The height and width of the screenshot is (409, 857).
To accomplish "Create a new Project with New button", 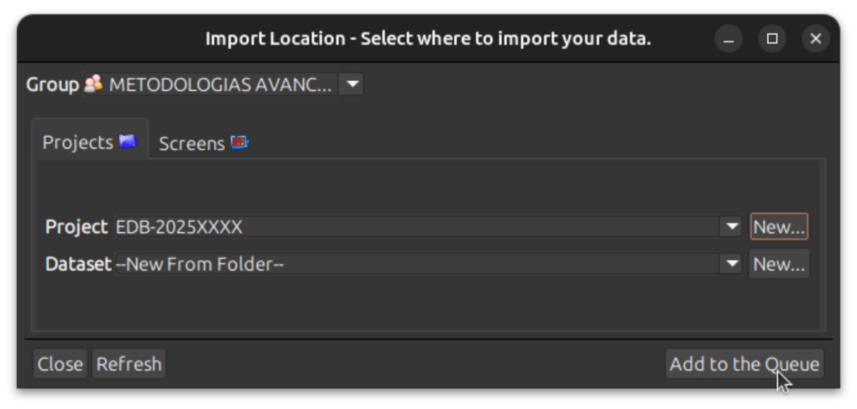I will click(x=779, y=226).
